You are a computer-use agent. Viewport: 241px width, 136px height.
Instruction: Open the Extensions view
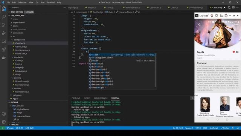click(4, 49)
